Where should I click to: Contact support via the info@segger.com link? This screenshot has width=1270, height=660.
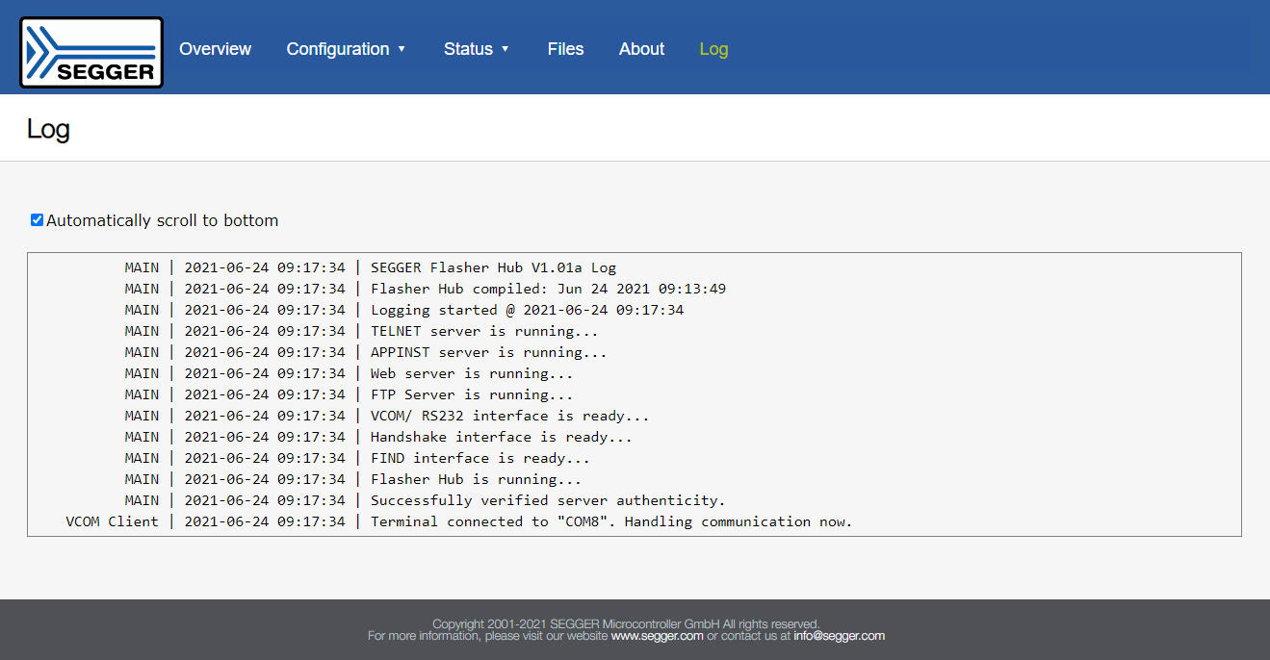coord(839,635)
